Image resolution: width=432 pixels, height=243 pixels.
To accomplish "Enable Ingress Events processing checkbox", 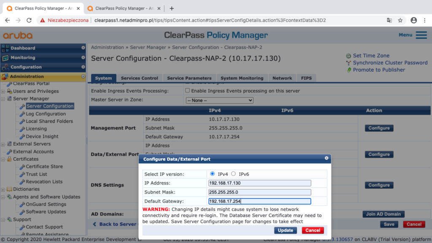I will coord(187,90).
